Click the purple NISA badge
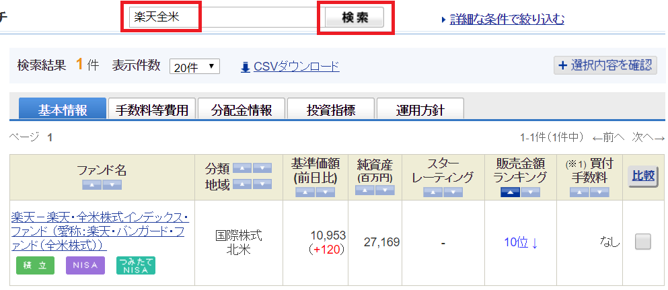 tap(85, 265)
